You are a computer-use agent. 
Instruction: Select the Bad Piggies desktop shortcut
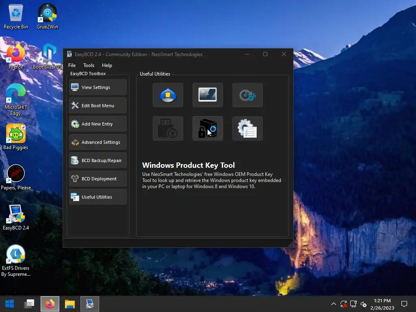[16, 137]
